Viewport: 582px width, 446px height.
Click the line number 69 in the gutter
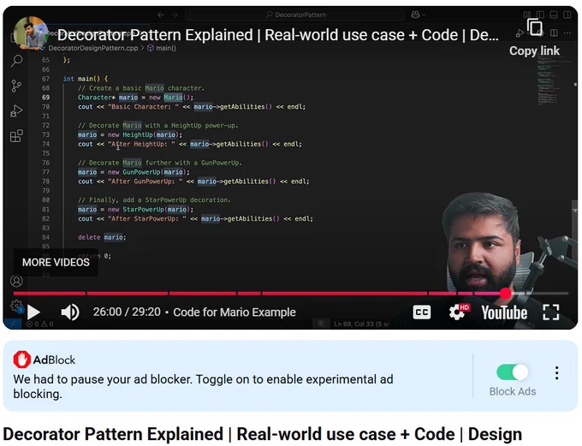tap(45, 98)
